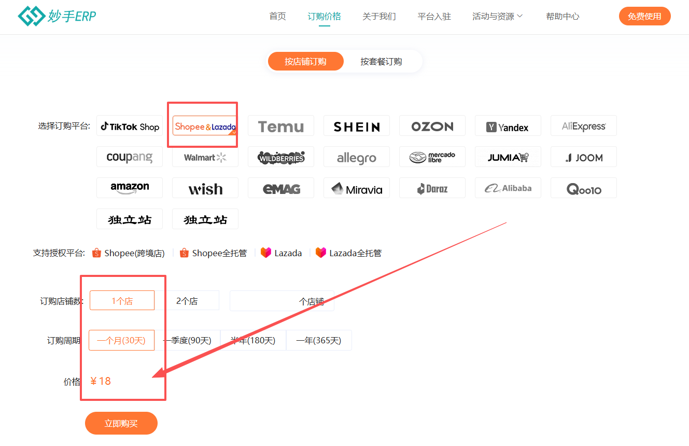
Task: Open the 帮助中心 menu item
Action: [563, 16]
